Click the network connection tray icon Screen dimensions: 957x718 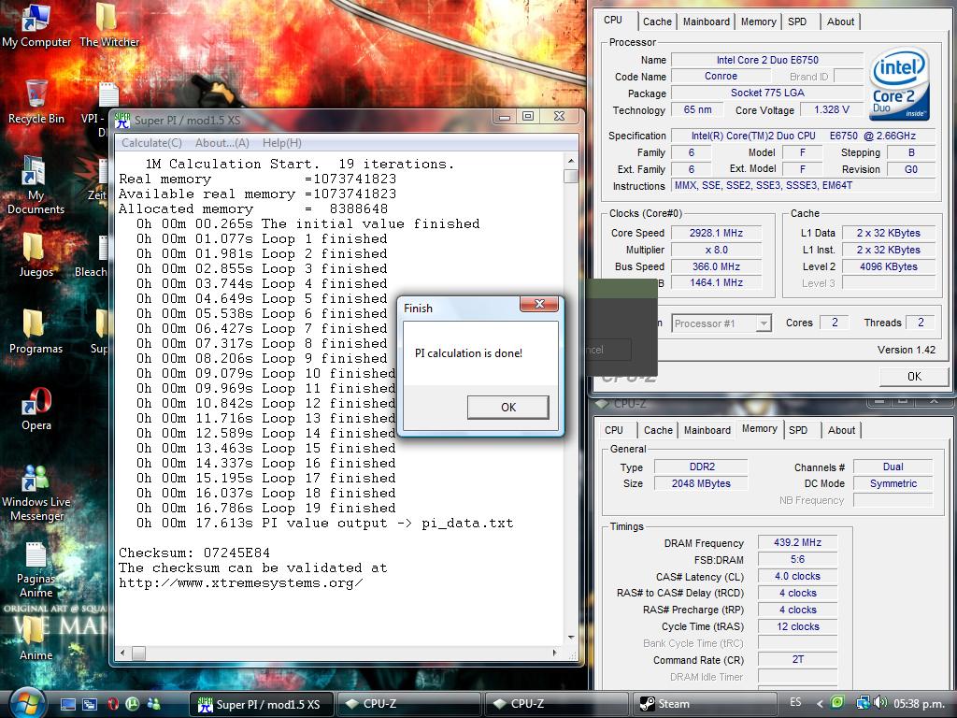863,703
